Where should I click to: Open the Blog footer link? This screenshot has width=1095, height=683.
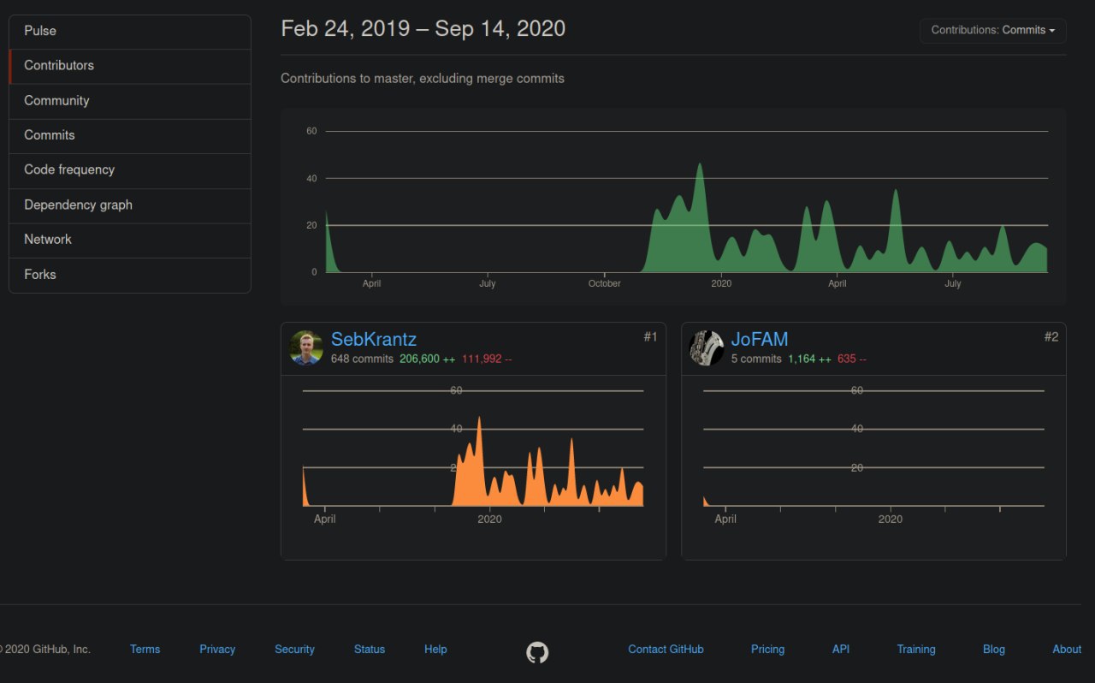(x=994, y=650)
